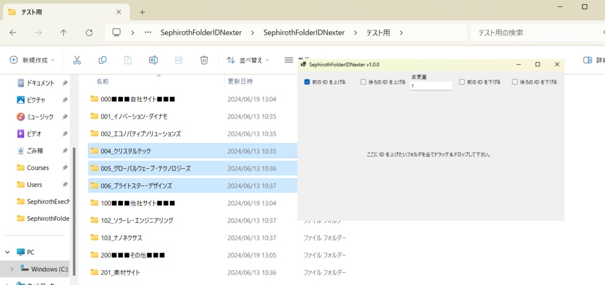Open a new Explorer tab with plus
Image resolution: width=605 pixels, height=285 pixels.
click(142, 12)
